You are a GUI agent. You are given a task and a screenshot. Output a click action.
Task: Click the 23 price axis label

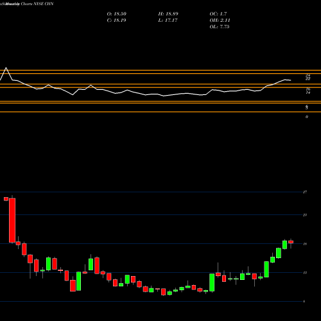[x=305, y=215]
